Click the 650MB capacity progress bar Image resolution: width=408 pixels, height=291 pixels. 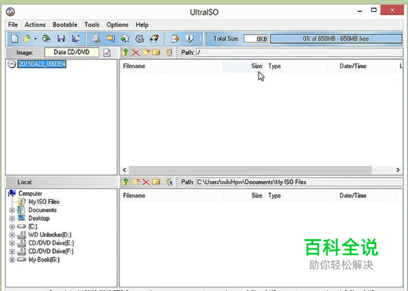coord(336,39)
